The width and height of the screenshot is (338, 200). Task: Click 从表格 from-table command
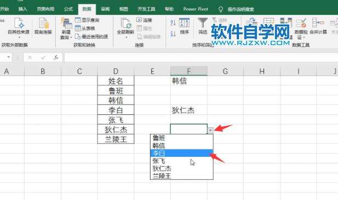[85, 28]
